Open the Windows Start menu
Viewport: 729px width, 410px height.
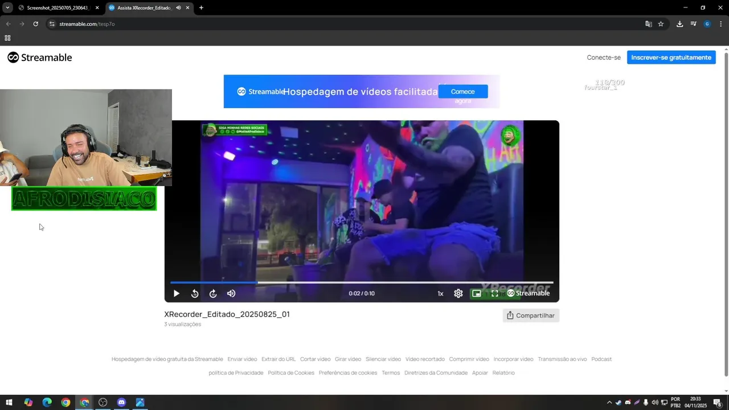pos(9,403)
